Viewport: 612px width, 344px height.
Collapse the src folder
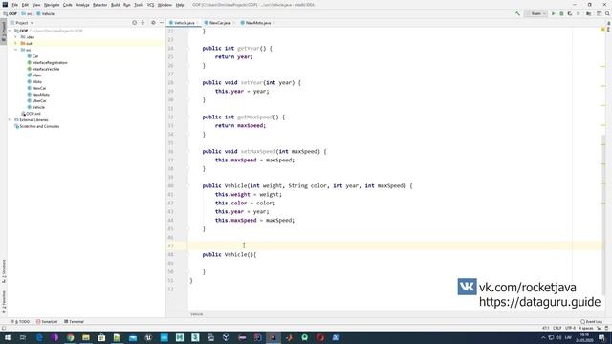pyautogui.click(x=16, y=50)
